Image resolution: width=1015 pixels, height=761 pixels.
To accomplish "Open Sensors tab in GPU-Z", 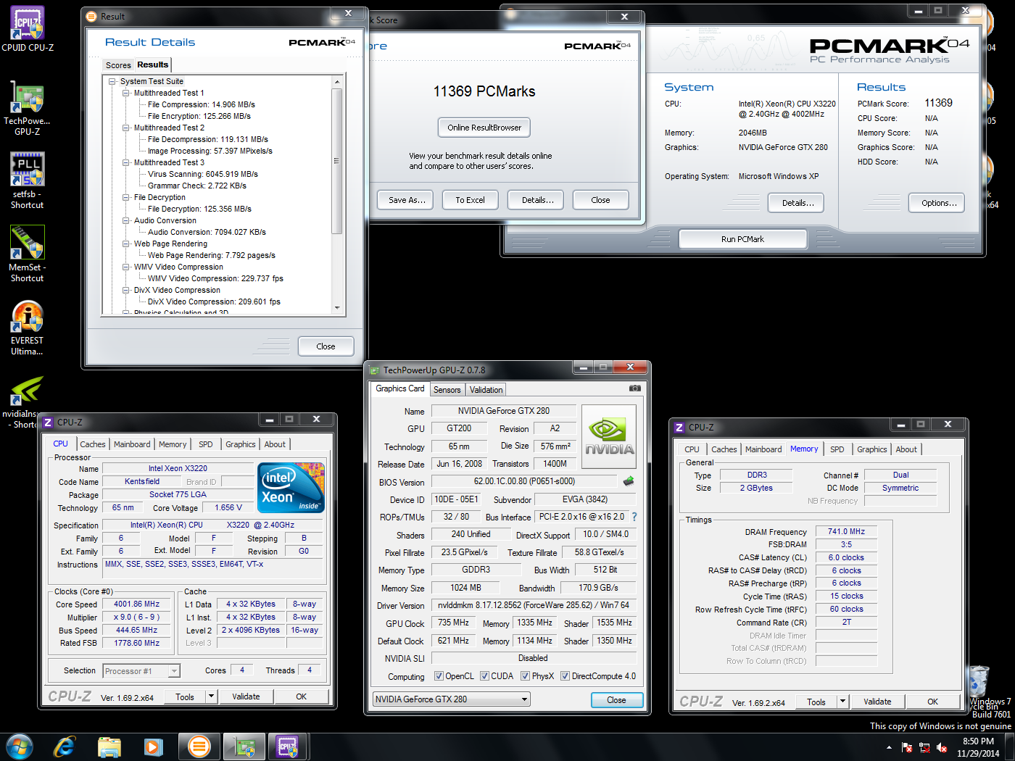I will [x=447, y=390].
